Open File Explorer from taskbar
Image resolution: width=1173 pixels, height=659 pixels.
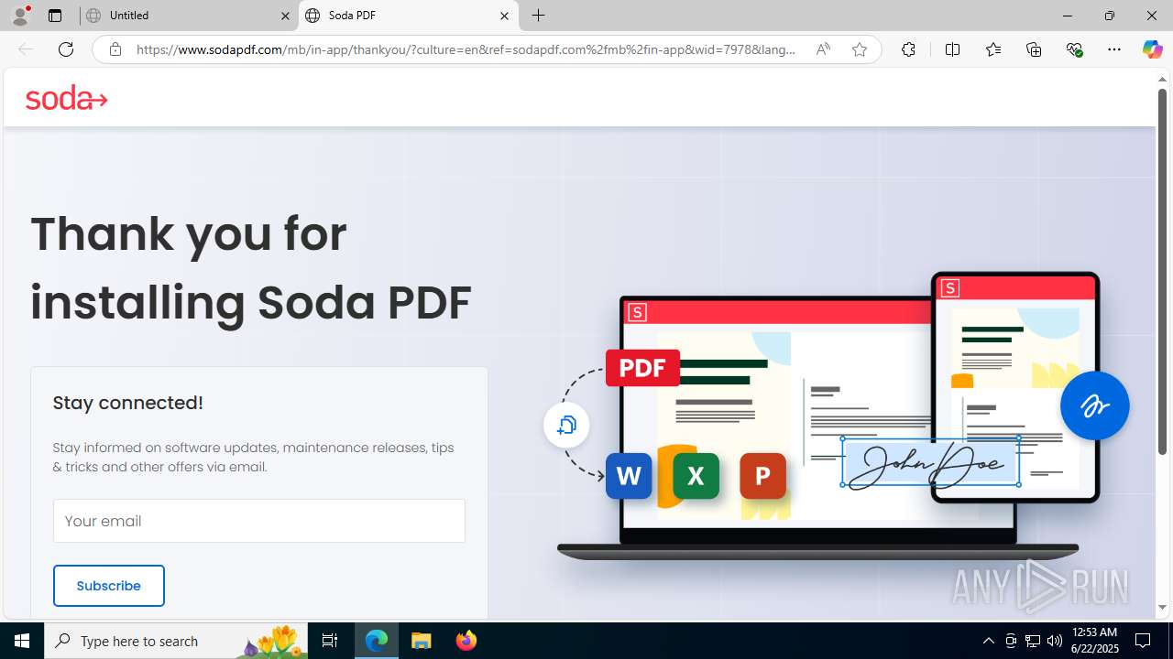(421, 641)
